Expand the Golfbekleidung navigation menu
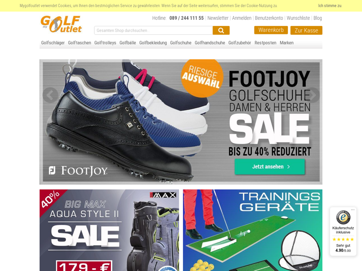362x271 pixels. point(153,43)
